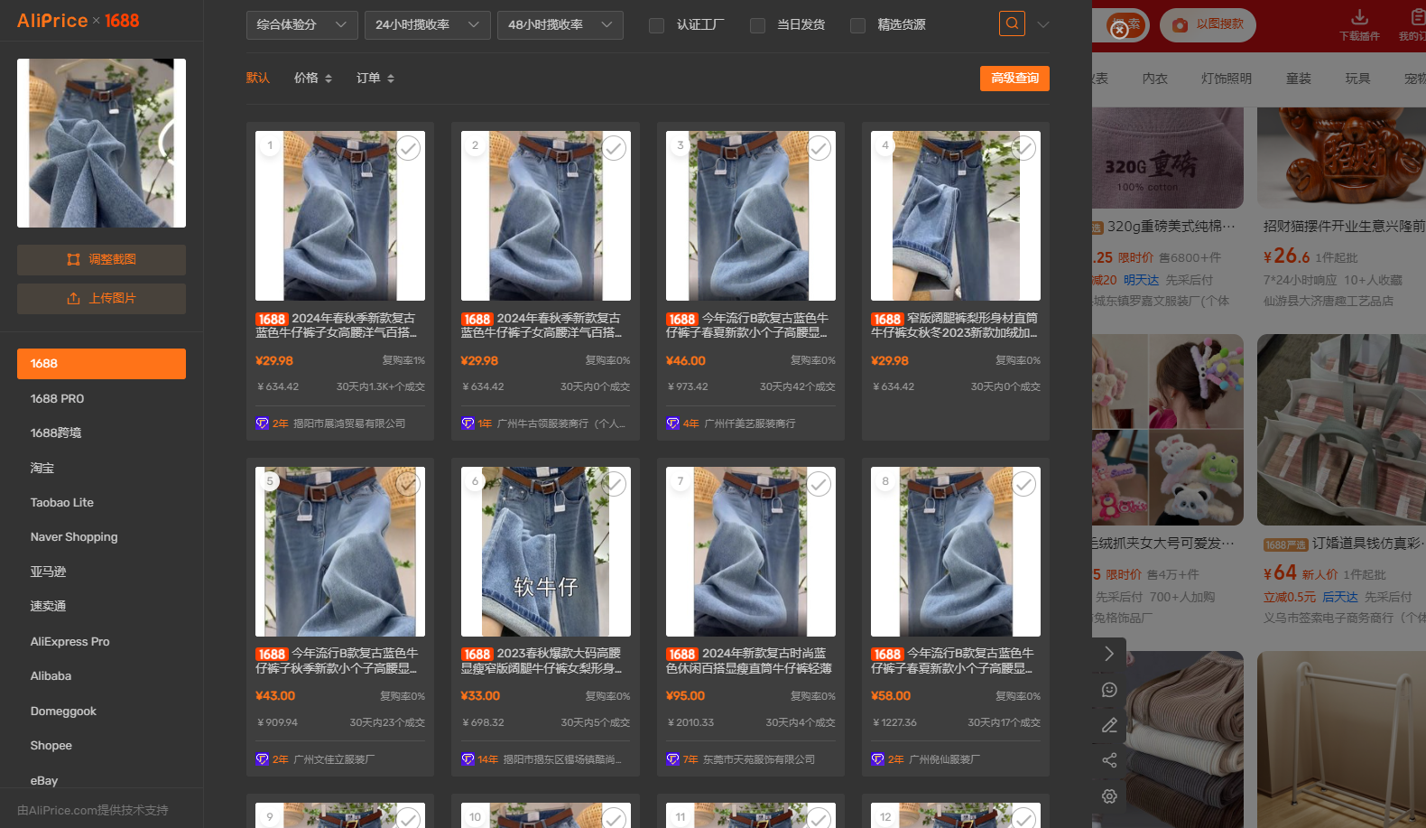Sort results by 价格
The height and width of the screenshot is (828, 1426).
(x=312, y=79)
